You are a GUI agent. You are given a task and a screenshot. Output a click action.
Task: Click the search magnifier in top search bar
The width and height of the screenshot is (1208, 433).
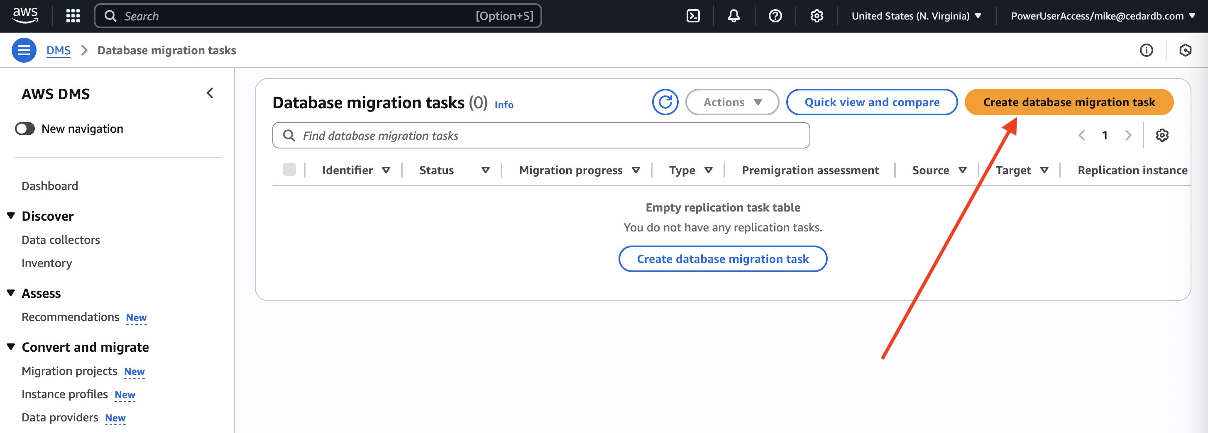(x=110, y=17)
